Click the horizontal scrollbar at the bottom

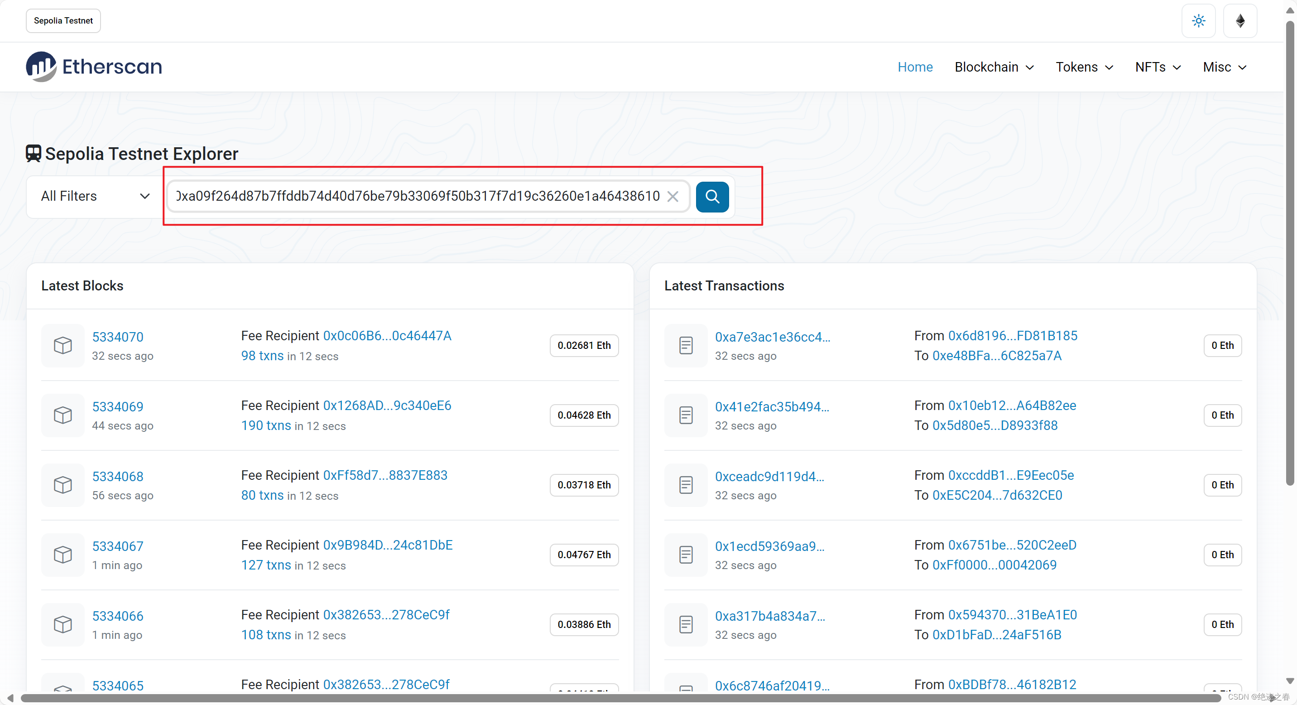click(x=620, y=698)
